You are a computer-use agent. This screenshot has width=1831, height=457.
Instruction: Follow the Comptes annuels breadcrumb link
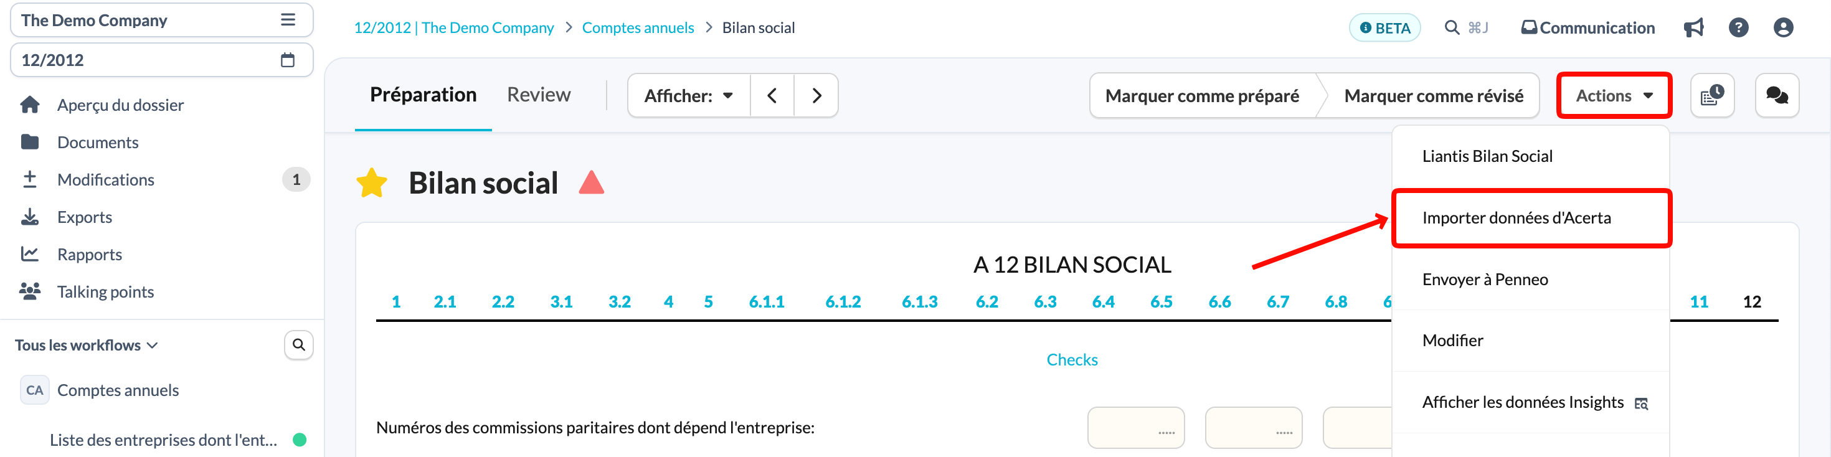pos(638,28)
